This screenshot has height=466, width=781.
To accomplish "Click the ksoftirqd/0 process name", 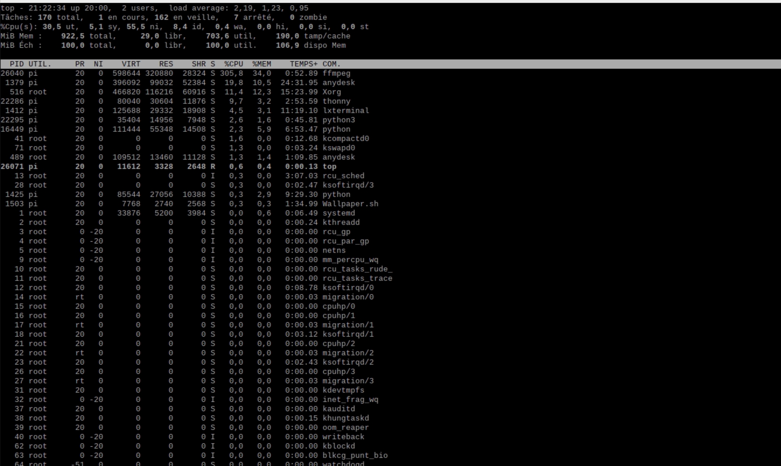I will 348,288.
